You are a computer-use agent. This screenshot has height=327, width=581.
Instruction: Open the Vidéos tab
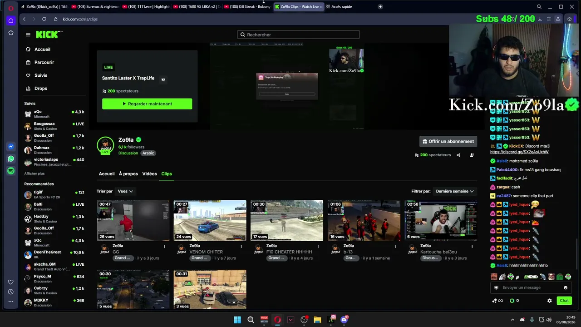tap(150, 174)
